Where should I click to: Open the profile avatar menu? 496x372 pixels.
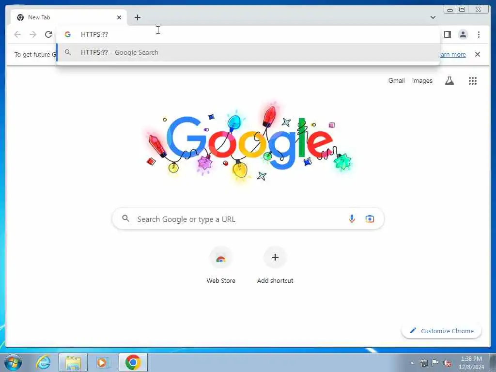(x=463, y=34)
